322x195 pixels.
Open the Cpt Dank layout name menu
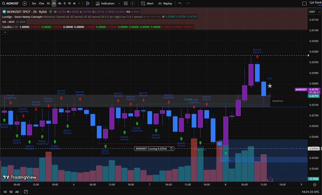click(315, 2)
